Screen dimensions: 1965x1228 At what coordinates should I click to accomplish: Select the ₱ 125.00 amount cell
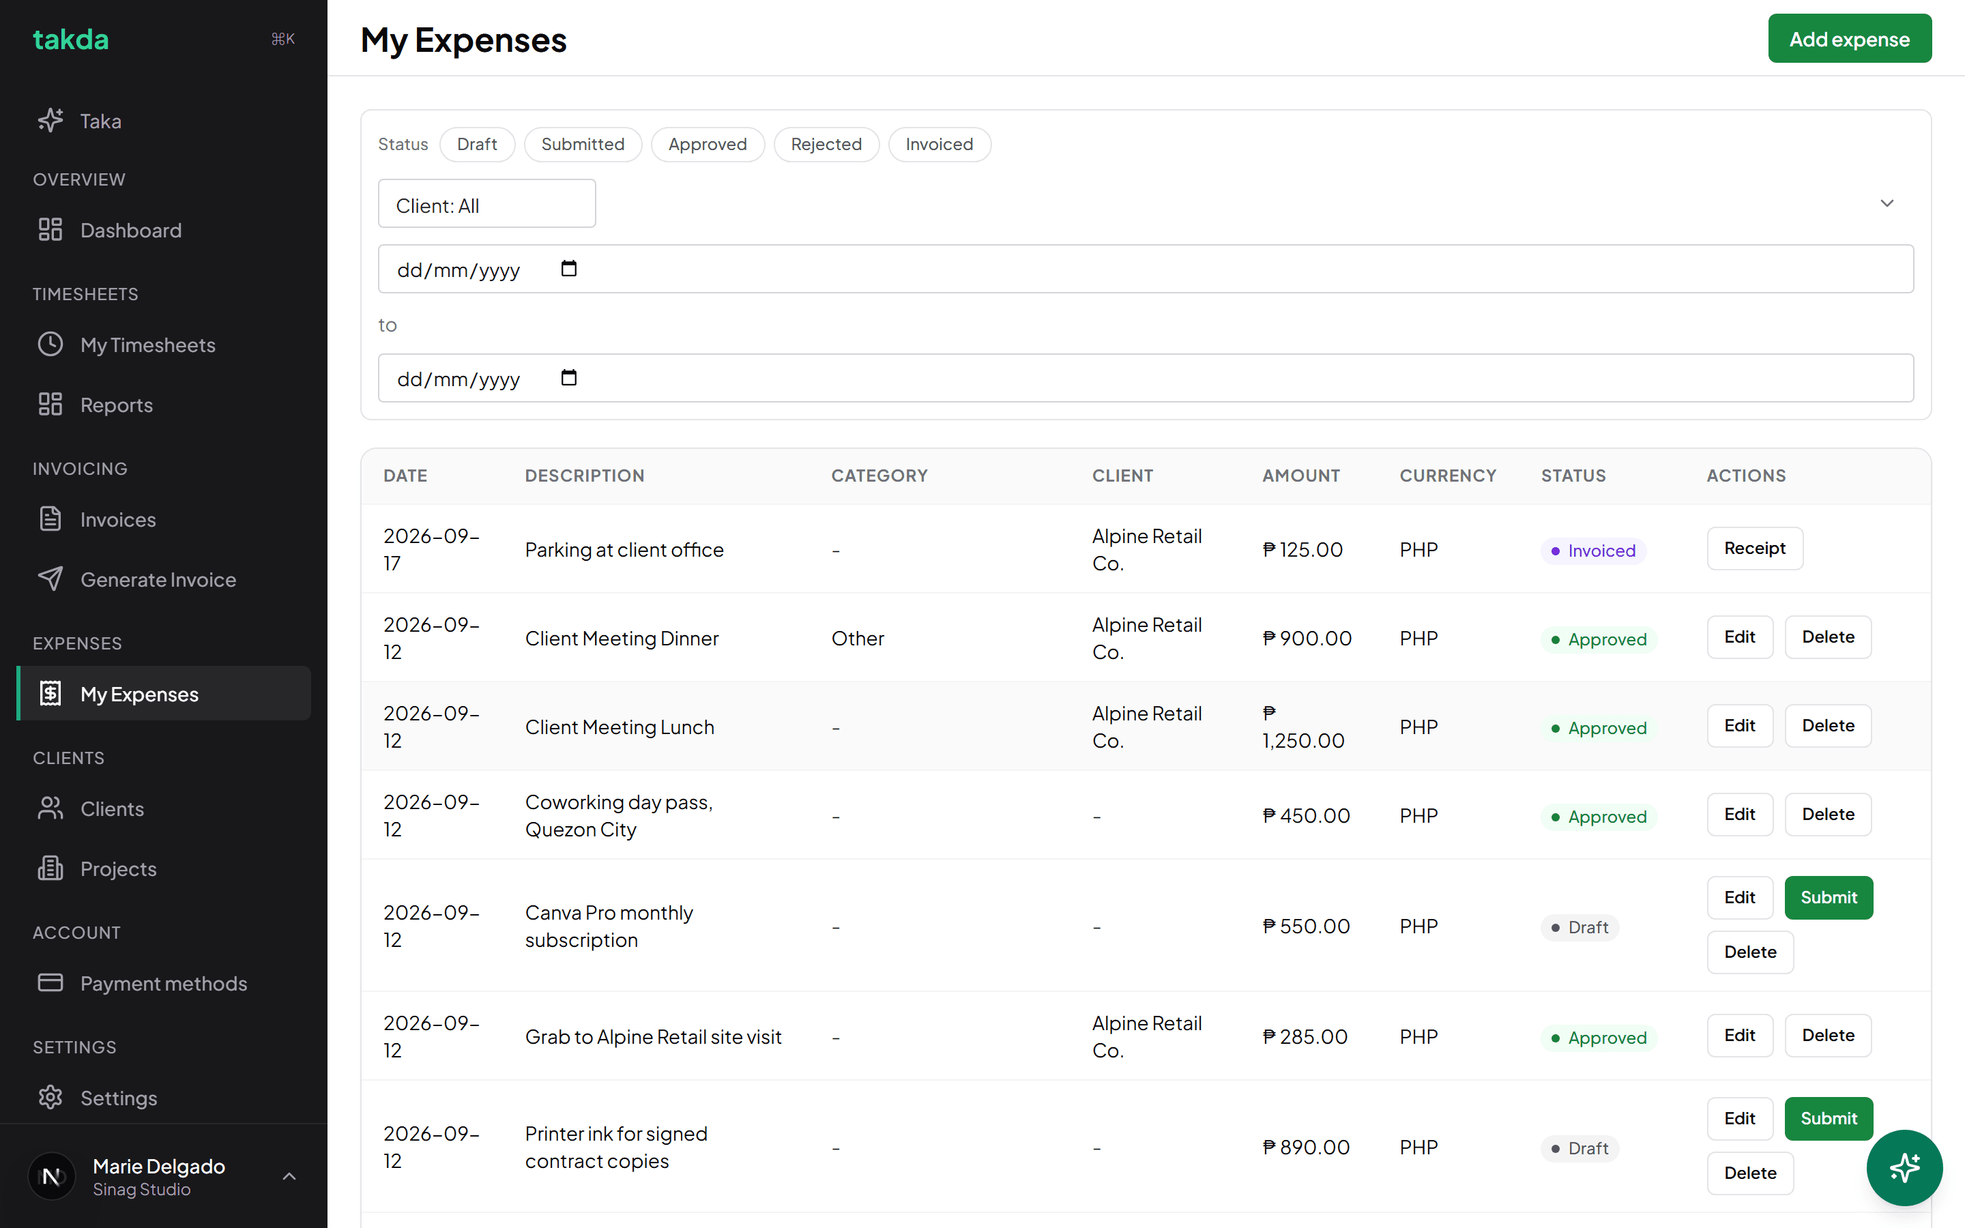pos(1302,550)
